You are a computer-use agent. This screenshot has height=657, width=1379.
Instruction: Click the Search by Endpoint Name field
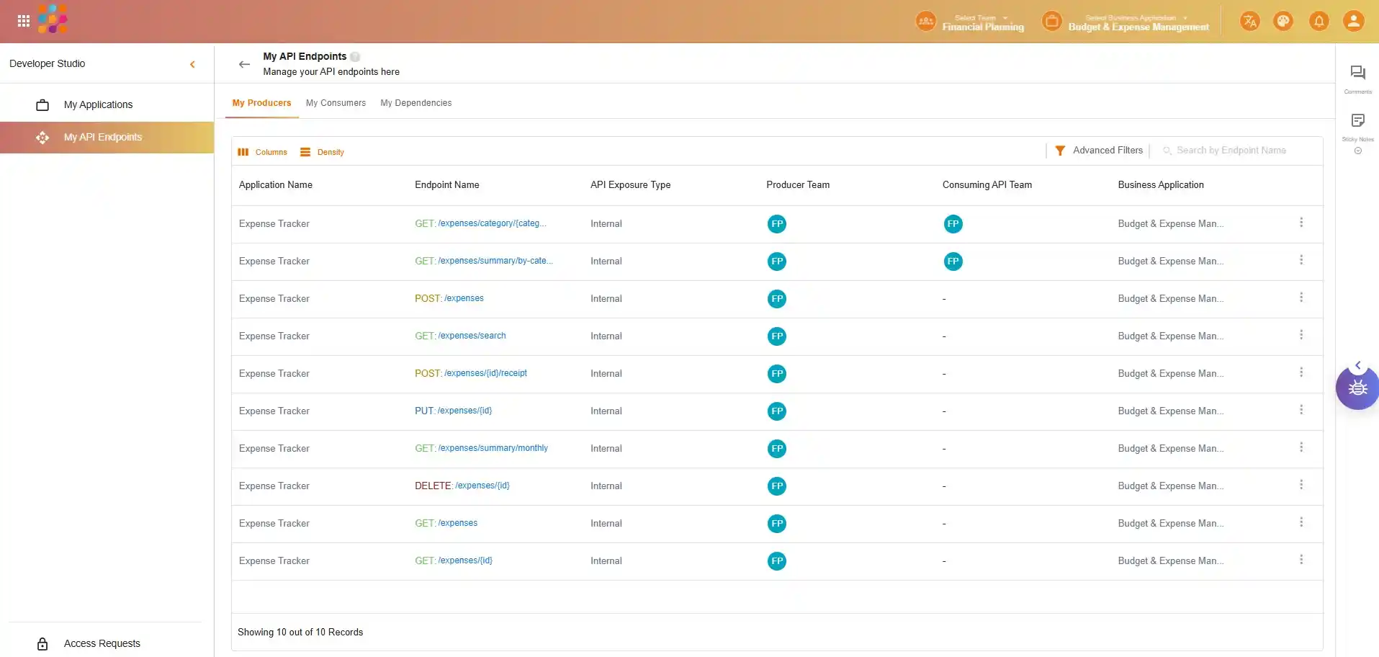point(1239,151)
